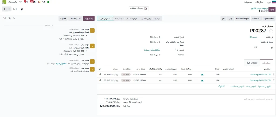This screenshot has width=276, height=117.
Task: Open the AI assistant icon
Action: pos(39,2)
